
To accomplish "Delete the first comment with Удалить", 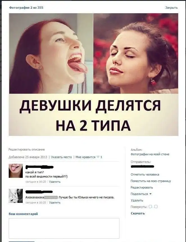I will click(55, 182).
